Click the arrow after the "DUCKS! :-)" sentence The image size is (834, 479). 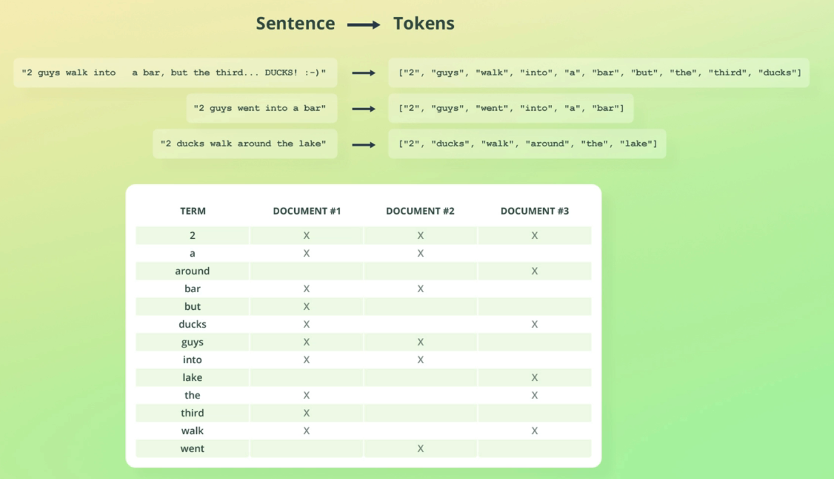tap(364, 73)
